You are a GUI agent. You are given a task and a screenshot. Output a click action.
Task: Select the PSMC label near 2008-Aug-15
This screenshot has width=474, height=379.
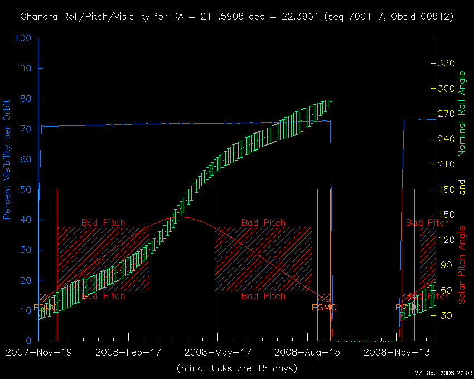(x=324, y=307)
